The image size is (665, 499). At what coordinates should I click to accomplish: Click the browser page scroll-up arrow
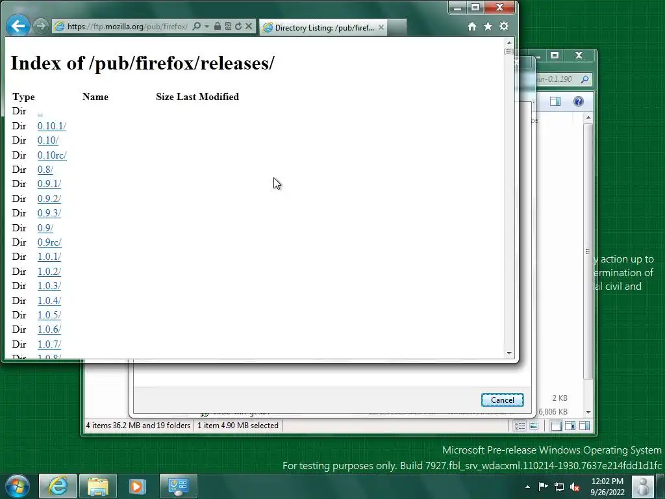pos(509,43)
